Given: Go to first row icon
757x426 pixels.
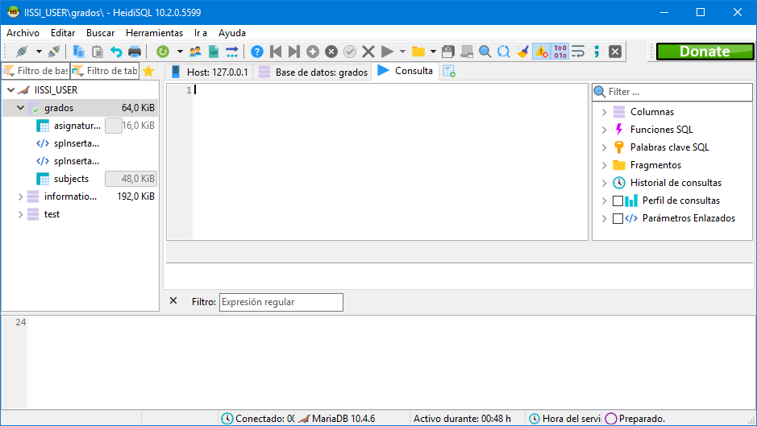Looking at the screenshot, I should coord(276,52).
